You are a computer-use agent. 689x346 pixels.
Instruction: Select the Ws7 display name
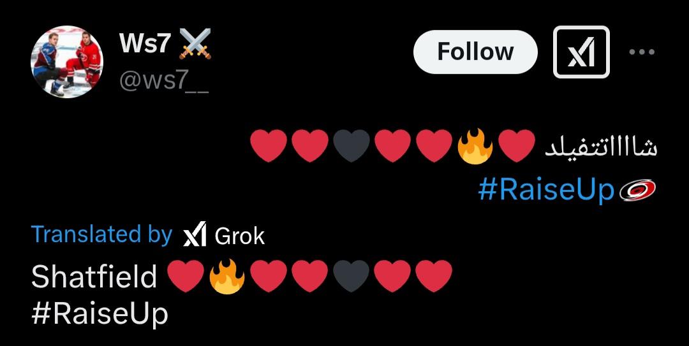[x=145, y=43]
